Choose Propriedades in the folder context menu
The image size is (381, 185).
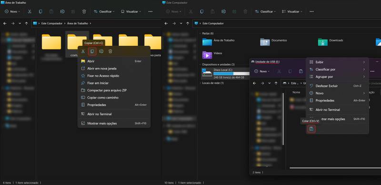click(114, 105)
